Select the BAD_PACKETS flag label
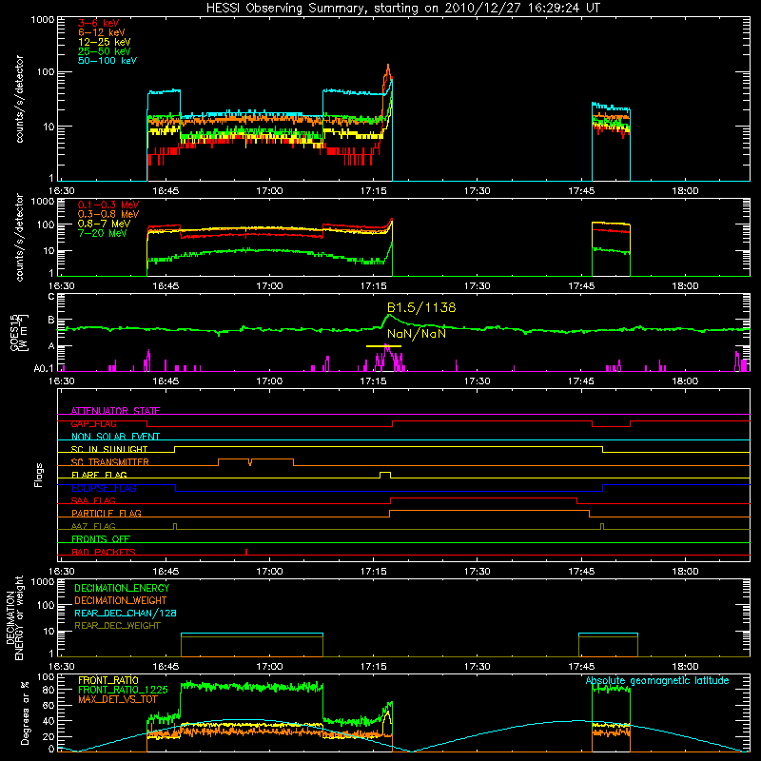The height and width of the screenshot is (761, 761). 104,552
